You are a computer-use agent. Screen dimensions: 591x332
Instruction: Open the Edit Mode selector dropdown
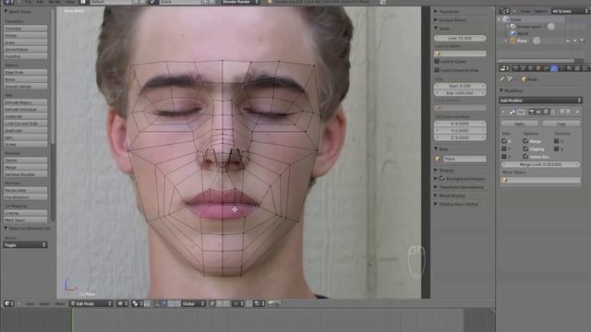click(x=91, y=303)
